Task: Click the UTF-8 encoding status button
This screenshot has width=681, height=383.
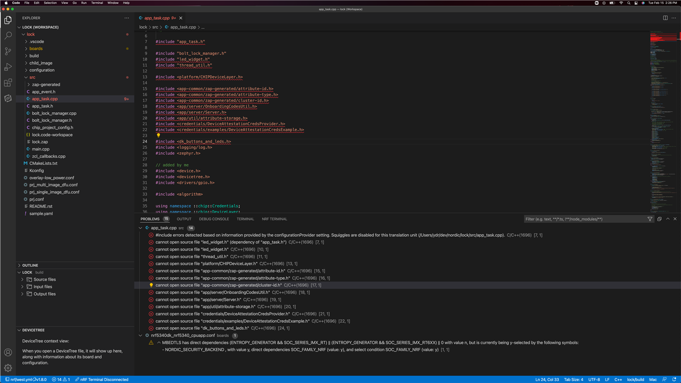Action: (x=594, y=380)
